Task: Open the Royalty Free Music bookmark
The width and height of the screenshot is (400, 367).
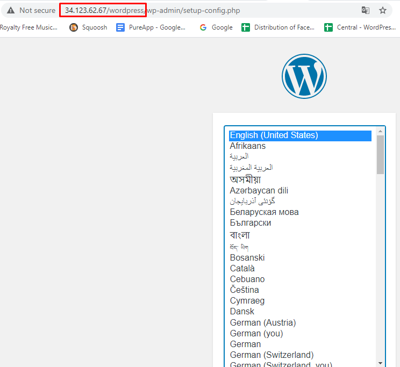Action: click(28, 27)
